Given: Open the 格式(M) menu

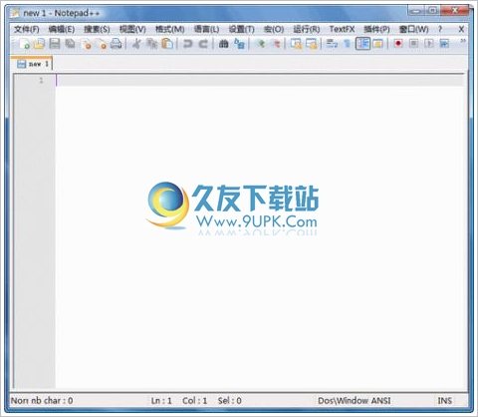Looking at the screenshot, I should pyautogui.click(x=170, y=29).
